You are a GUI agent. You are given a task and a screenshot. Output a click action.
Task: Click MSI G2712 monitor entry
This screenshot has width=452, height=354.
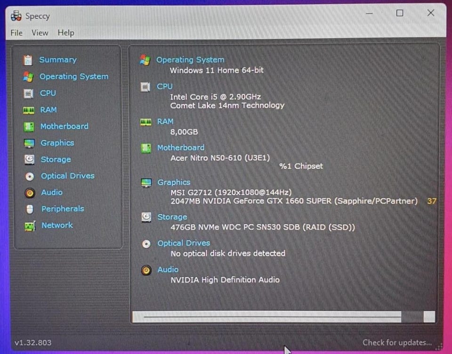point(231,192)
